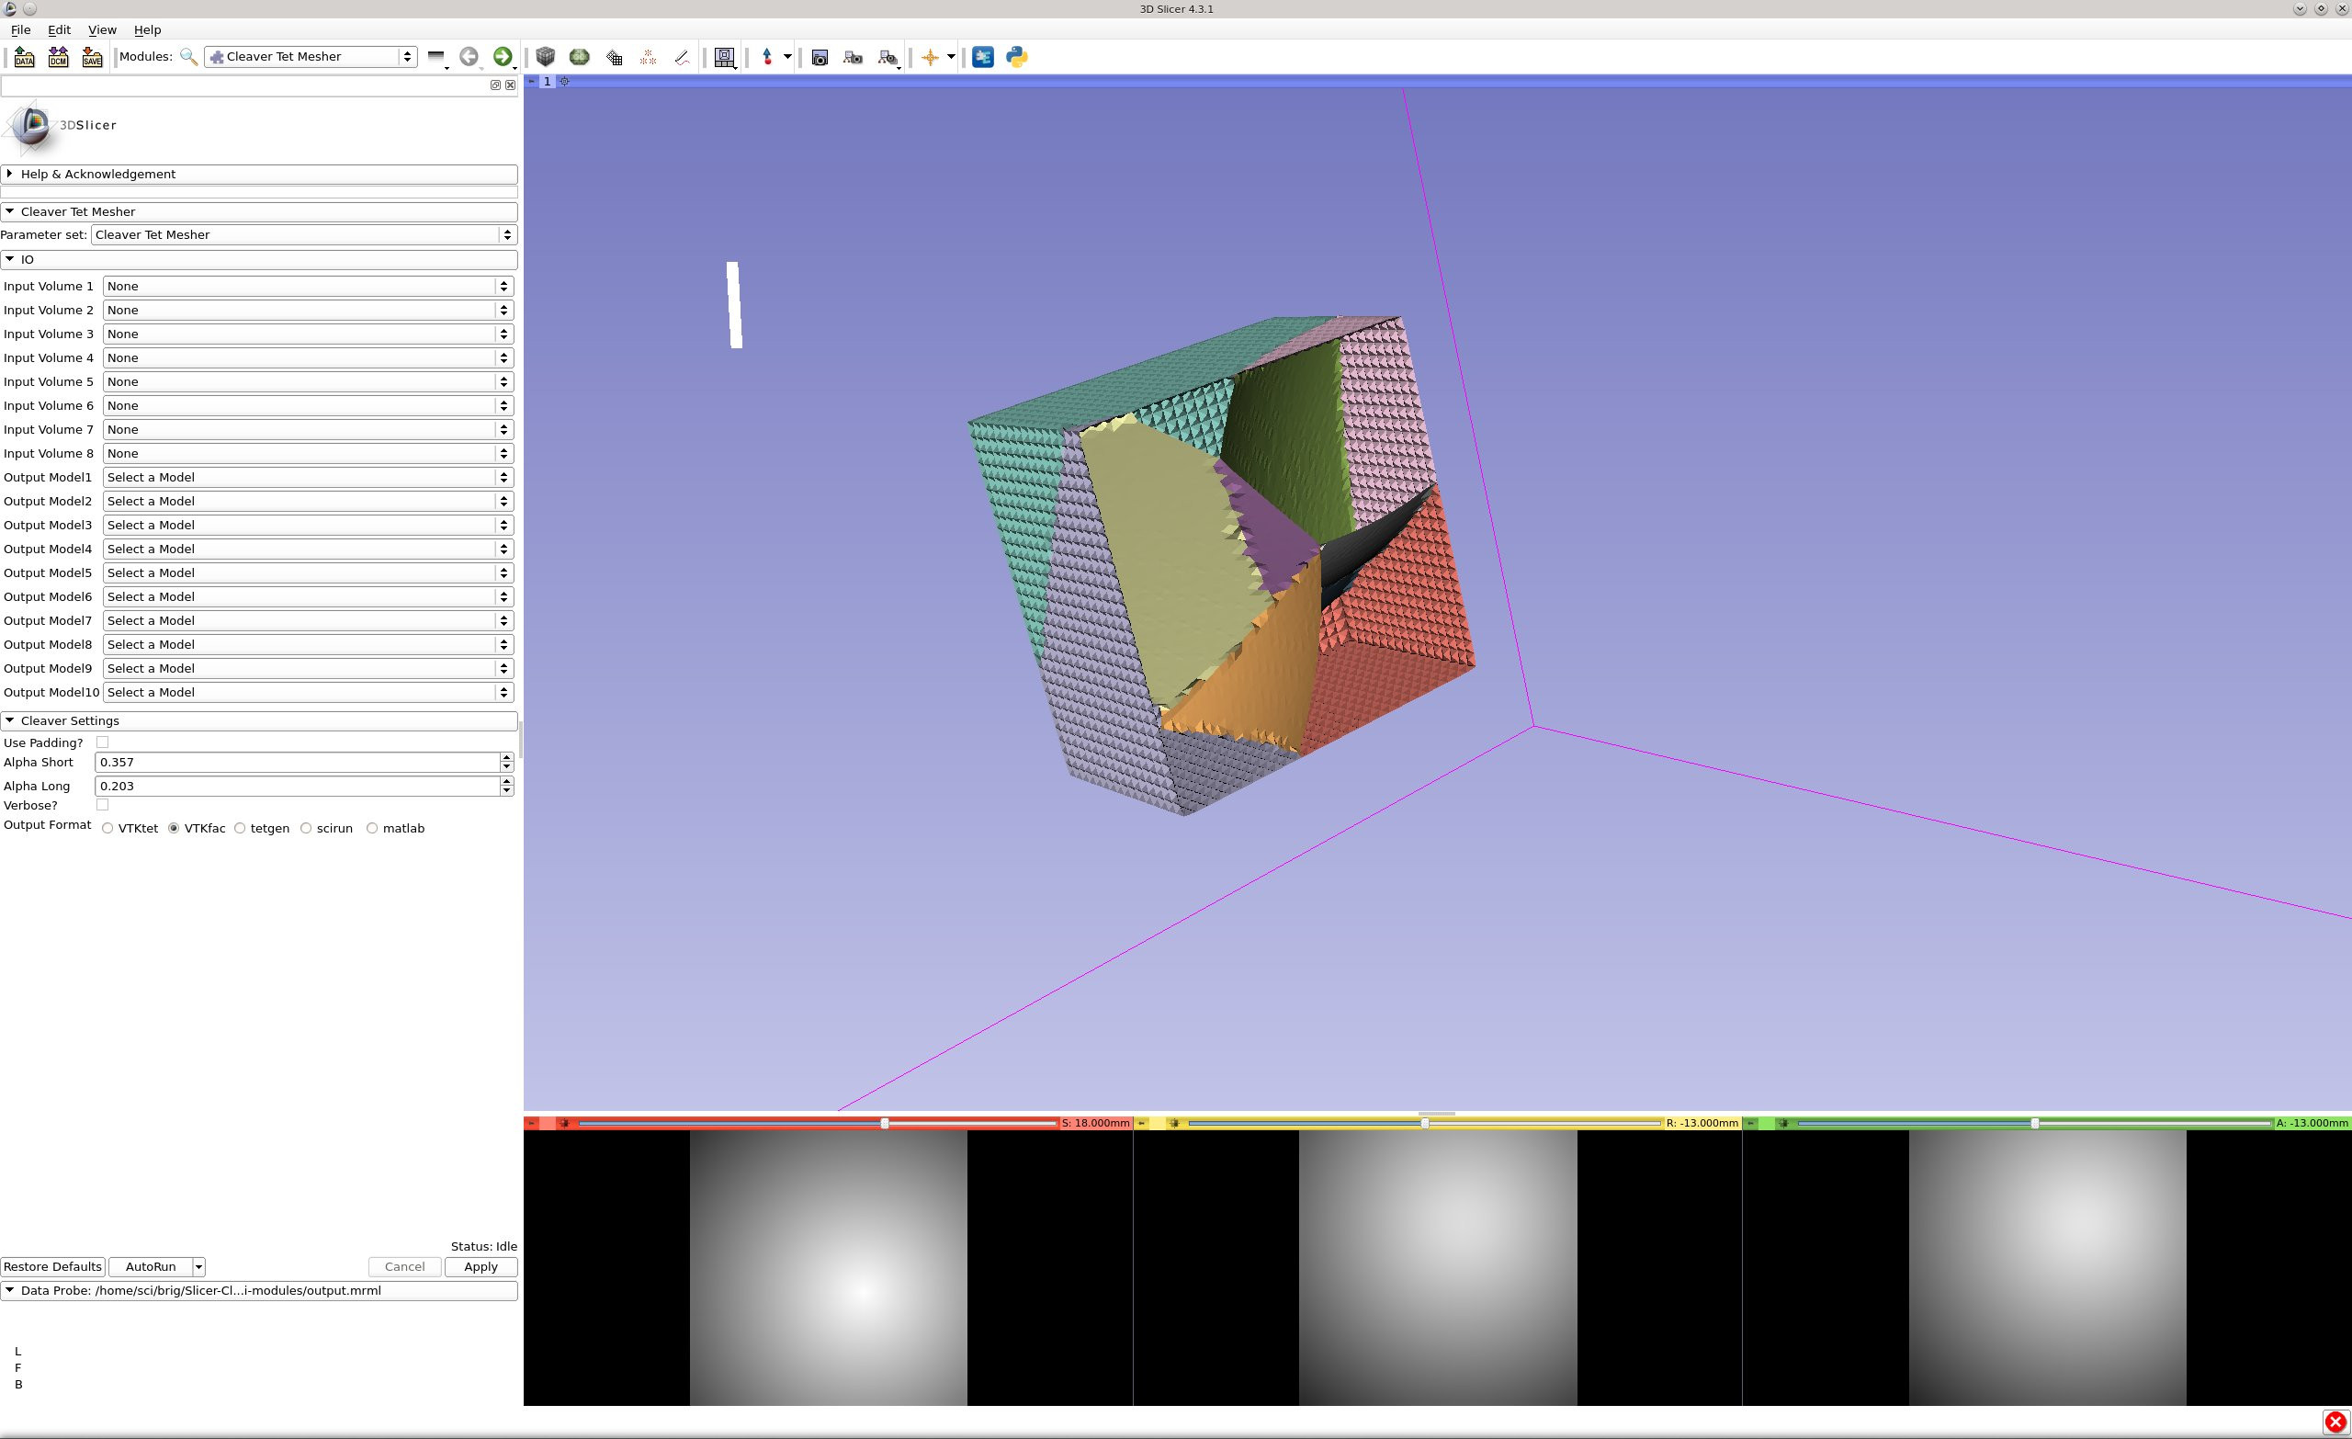Viewport: 2352px width, 1439px height.
Task: Click the screenshot capture camera icon
Action: click(819, 57)
